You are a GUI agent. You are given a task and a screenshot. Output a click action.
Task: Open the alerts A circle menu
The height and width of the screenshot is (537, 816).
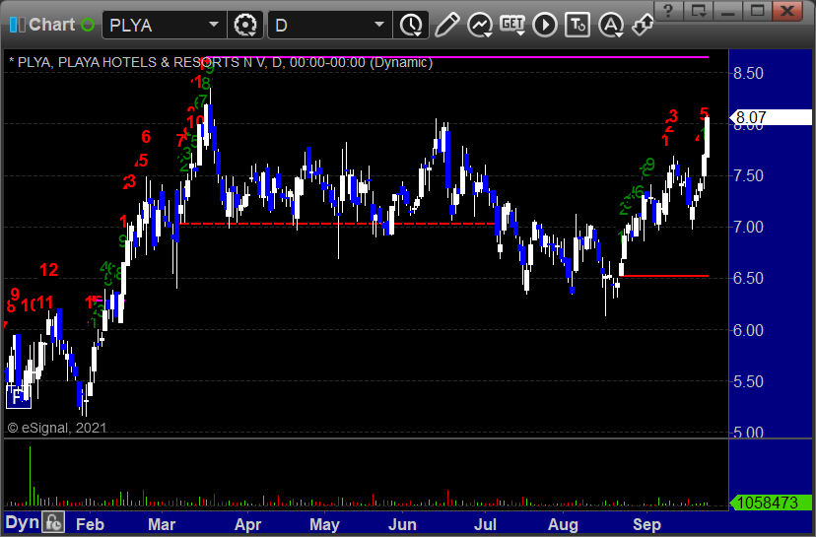click(x=611, y=25)
